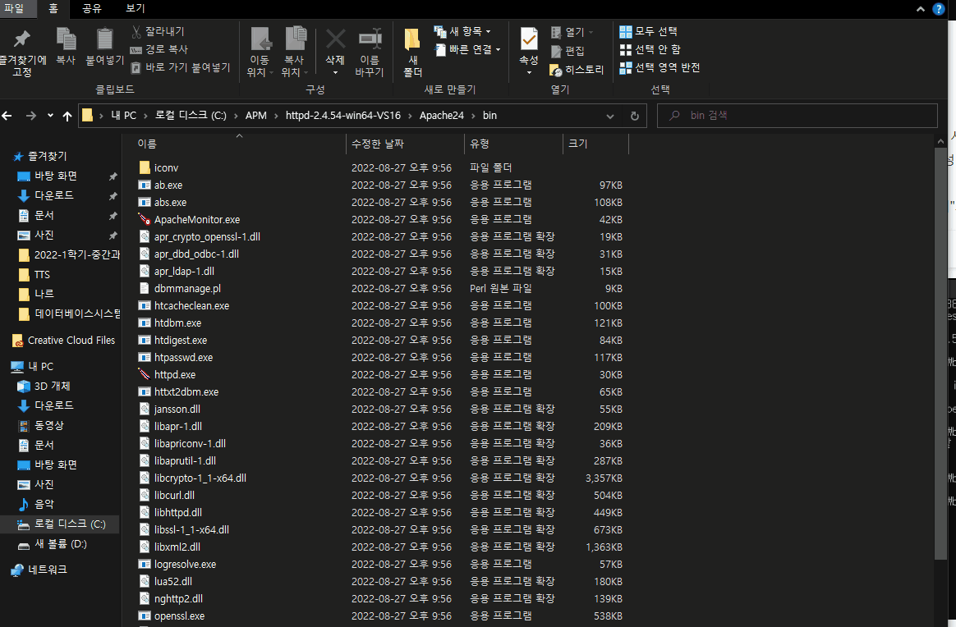The height and width of the screenshot is (627, 956).
Task: Click the file list vertical scrollbar
Action: point(940,354)
